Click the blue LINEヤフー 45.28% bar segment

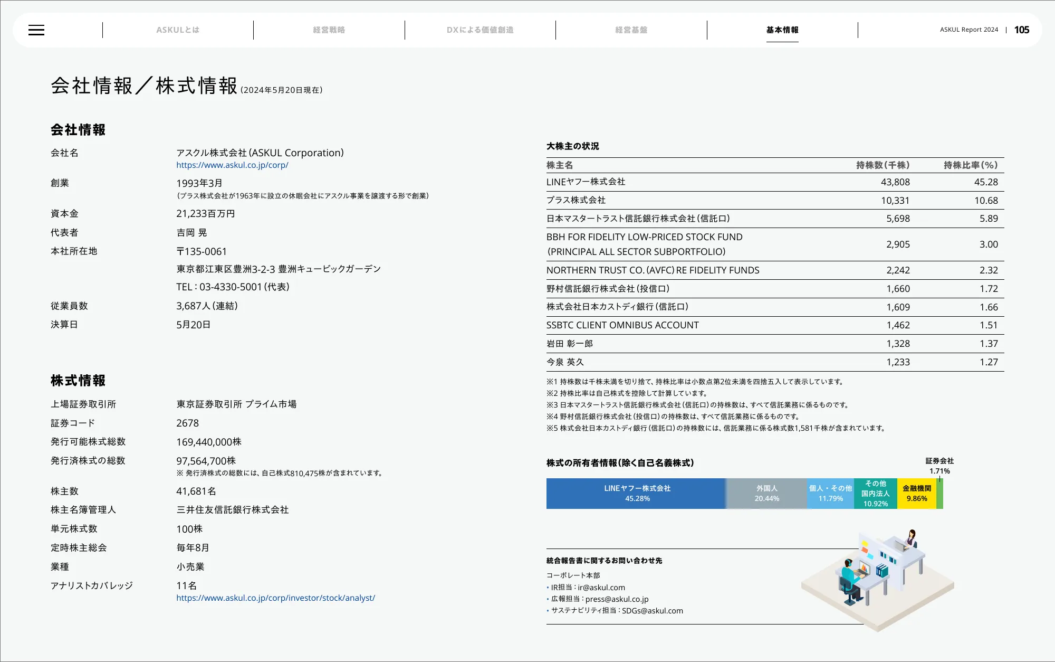(637, 494)
